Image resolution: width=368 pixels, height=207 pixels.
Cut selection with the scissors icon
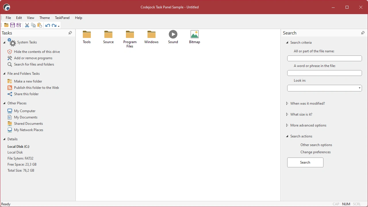27,25
